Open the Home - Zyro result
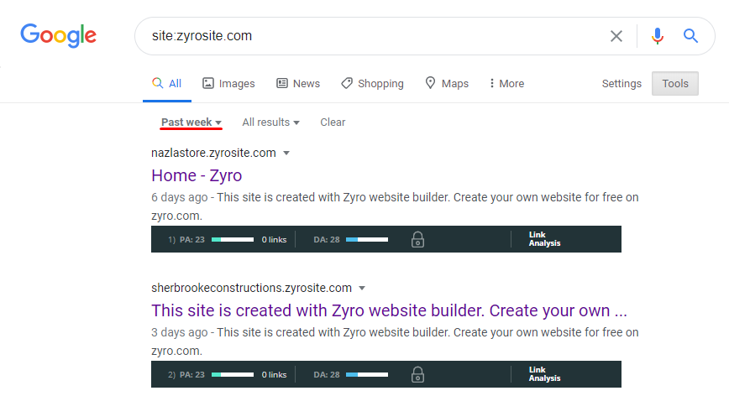Screen dimensions: 729x396 [197, 175]
